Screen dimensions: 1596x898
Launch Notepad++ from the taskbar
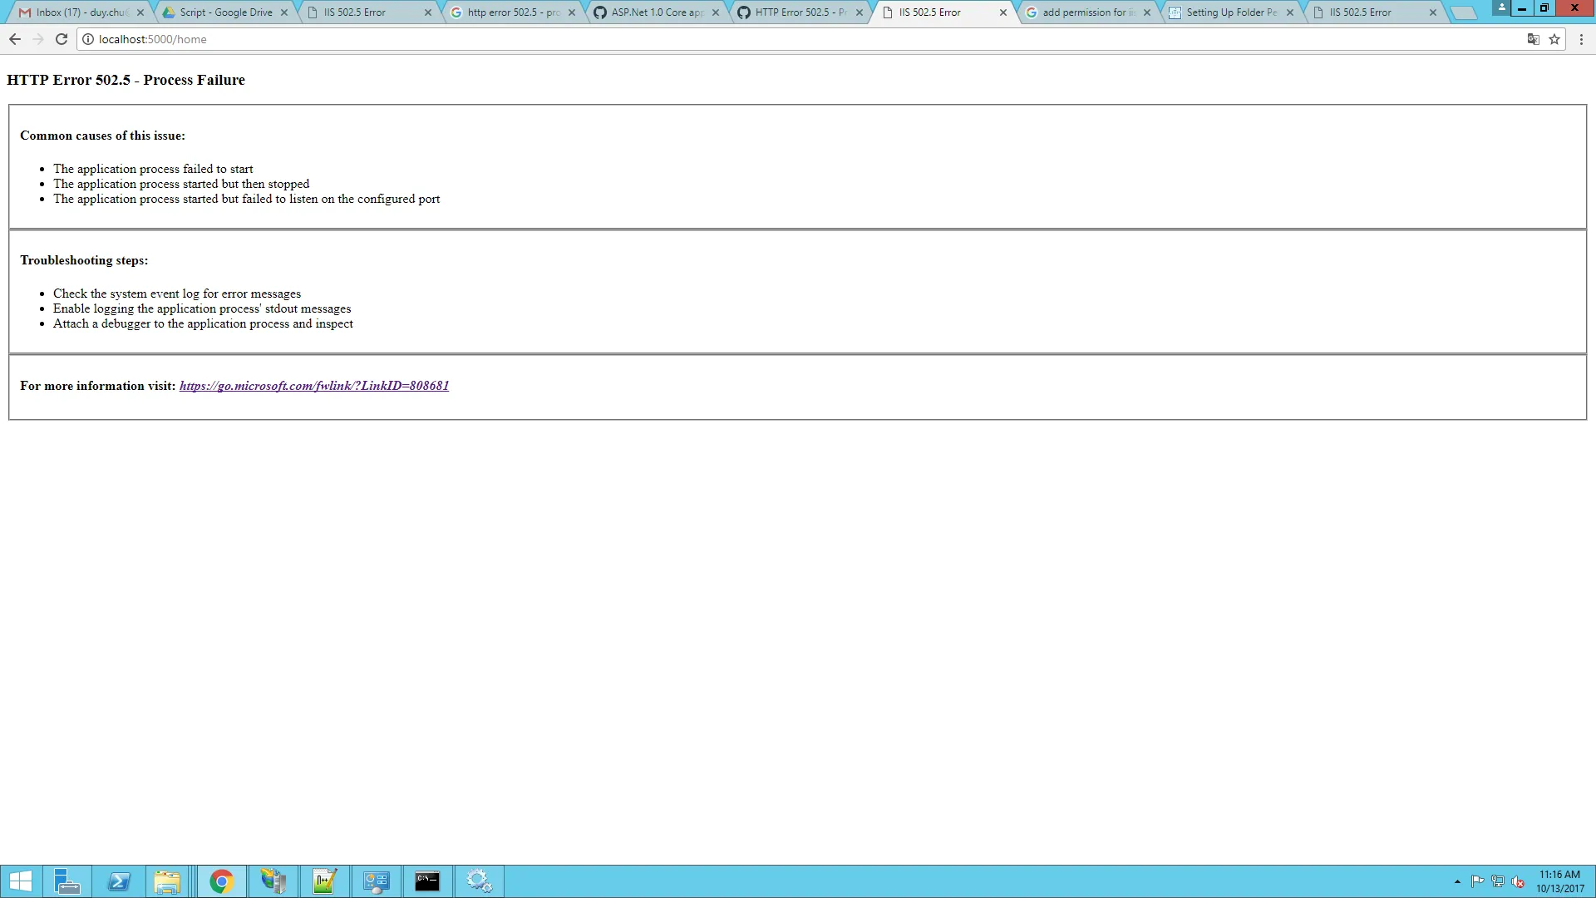click(x=324, y=881)
